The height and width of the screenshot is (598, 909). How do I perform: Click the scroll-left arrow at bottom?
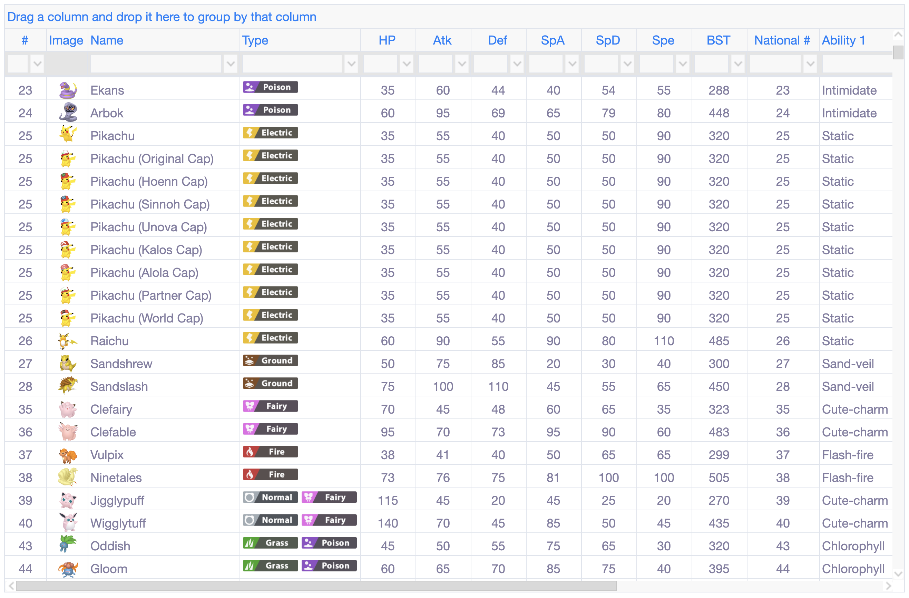[x=11, y=586]
